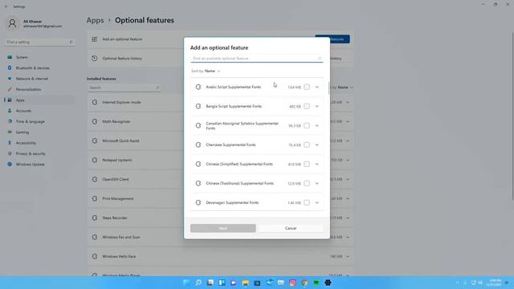Click the Math Recognizer feature icon
The width and height of the screenshot is (514, 289).
coord(95,121)
